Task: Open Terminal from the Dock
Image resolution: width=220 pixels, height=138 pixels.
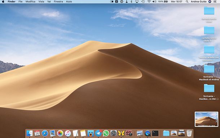Action: (155, 133)
